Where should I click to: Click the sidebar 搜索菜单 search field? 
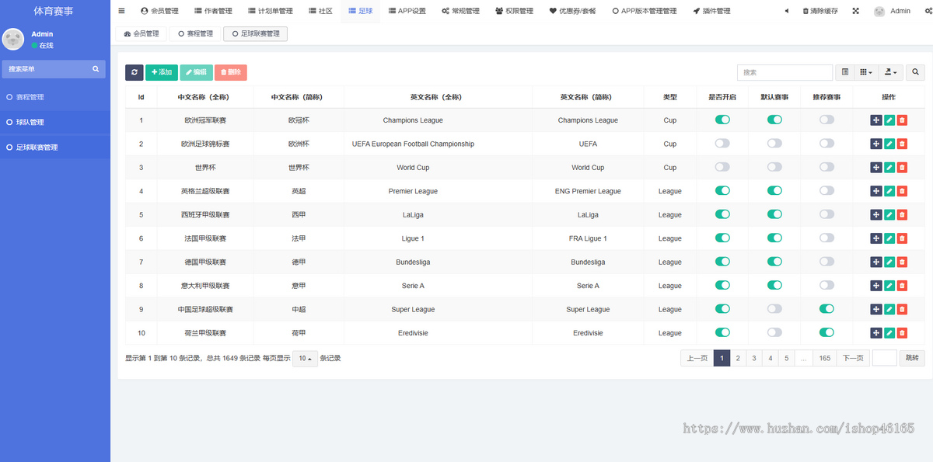53,69
